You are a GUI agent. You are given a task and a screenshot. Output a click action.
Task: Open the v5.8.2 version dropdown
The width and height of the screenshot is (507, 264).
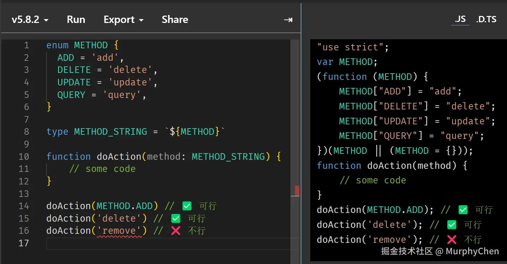coord(30,19)
